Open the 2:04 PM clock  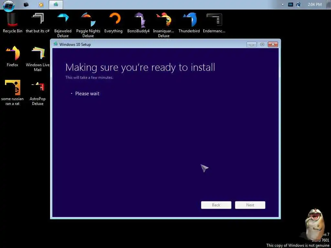315,5
